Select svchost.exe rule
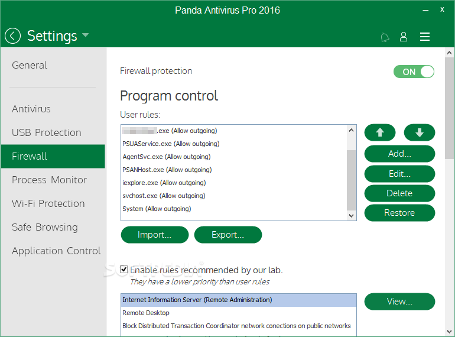This screenshot has width=455, height=337. [234, 196]
